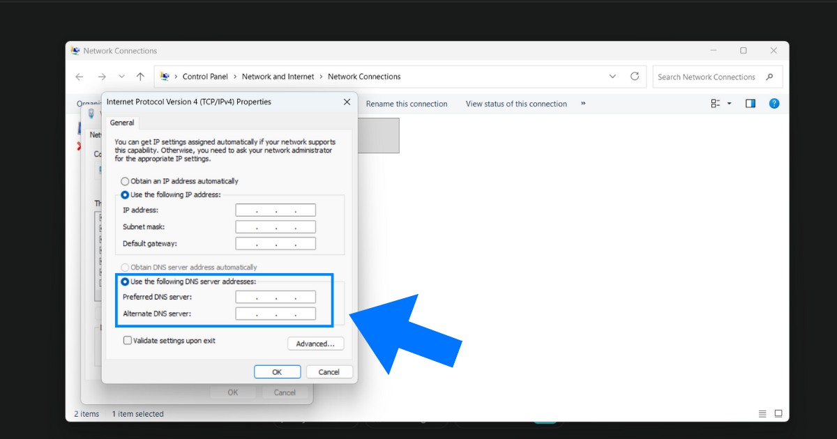837x439 pixels.
Task: Open Help with the question mark icon
Action: [774, 103]
